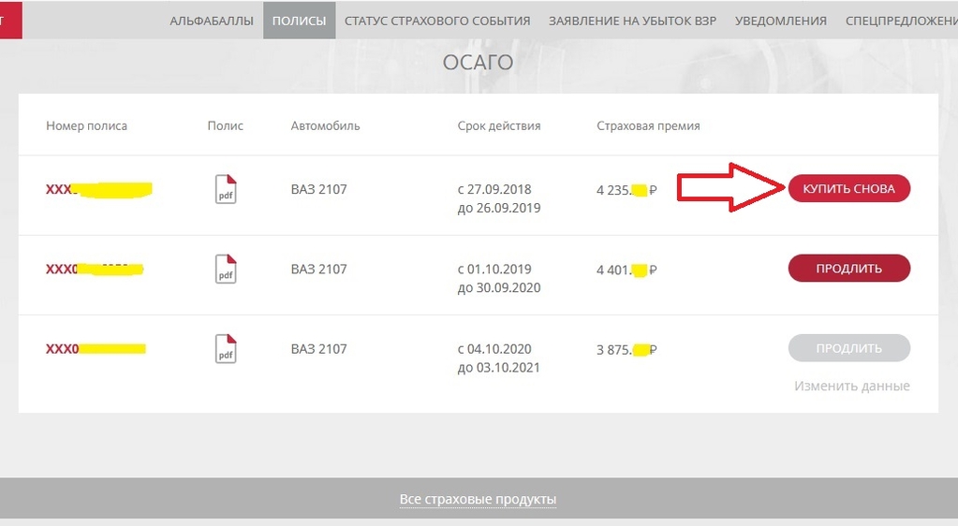The height and width of the screenshot is (526, 958).
Task: Open second policy number link
Action: point(95,269)
